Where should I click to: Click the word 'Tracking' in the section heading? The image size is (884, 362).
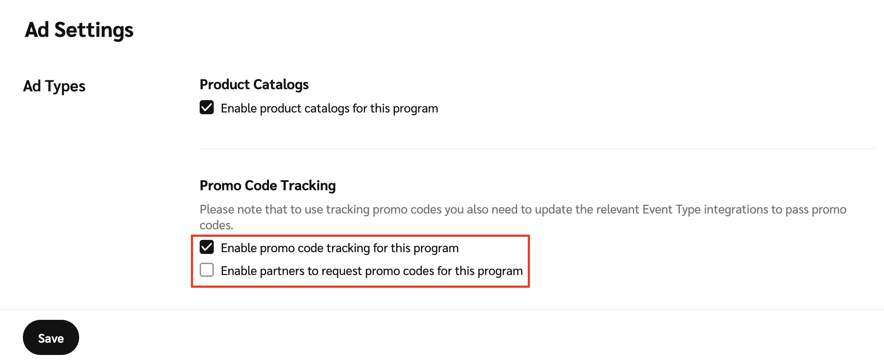[308, 185]
